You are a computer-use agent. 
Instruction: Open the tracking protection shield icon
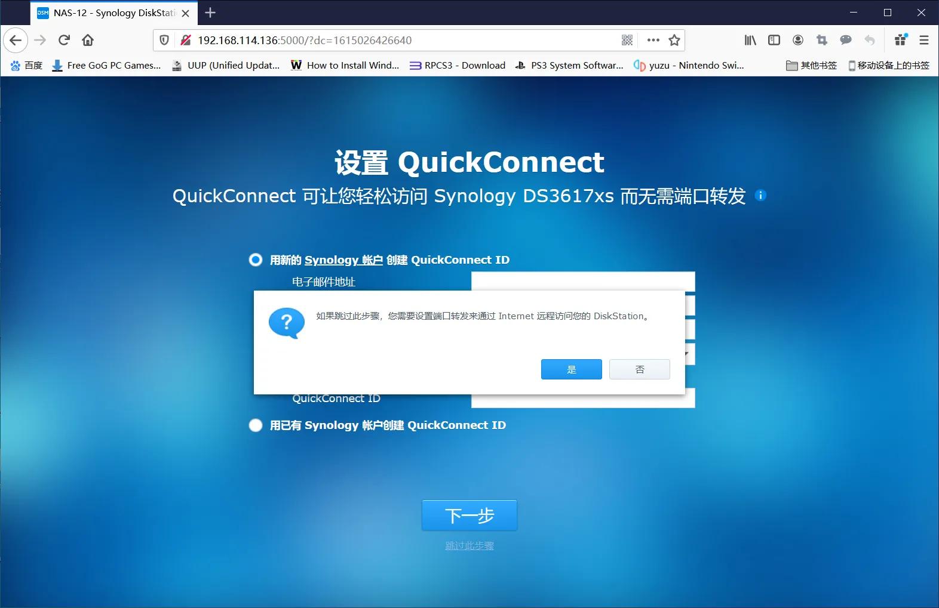pyautogui.click(x=164, y=40)
